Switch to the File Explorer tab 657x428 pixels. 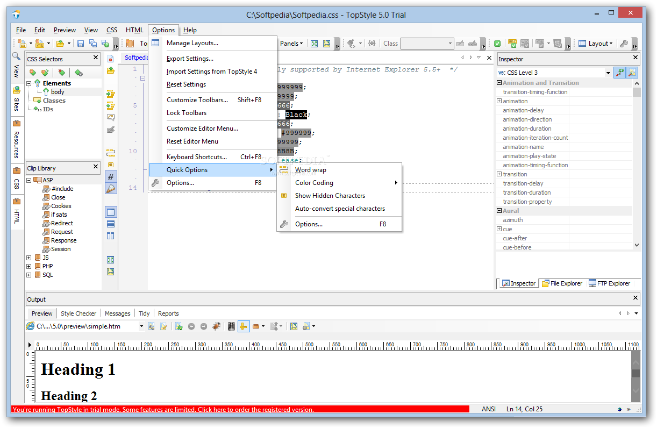point(562,283)
